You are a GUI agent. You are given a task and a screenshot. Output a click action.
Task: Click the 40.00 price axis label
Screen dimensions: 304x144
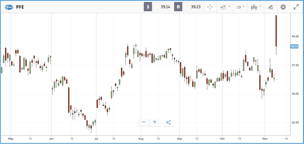(295, 37)
